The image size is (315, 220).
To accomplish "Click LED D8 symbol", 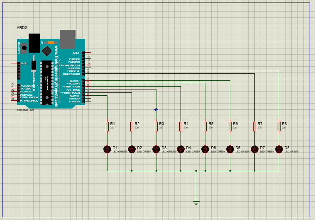I will (279, 149).
